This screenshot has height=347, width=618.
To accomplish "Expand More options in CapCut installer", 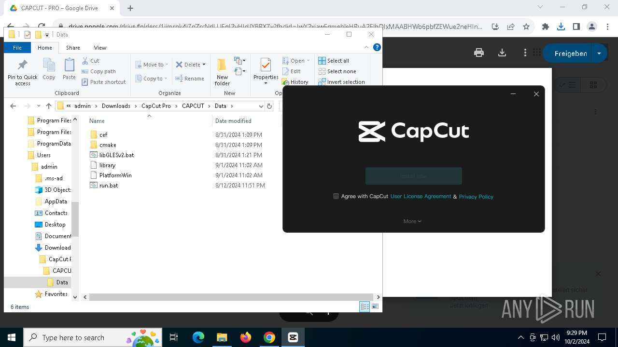I will (412, 221).
